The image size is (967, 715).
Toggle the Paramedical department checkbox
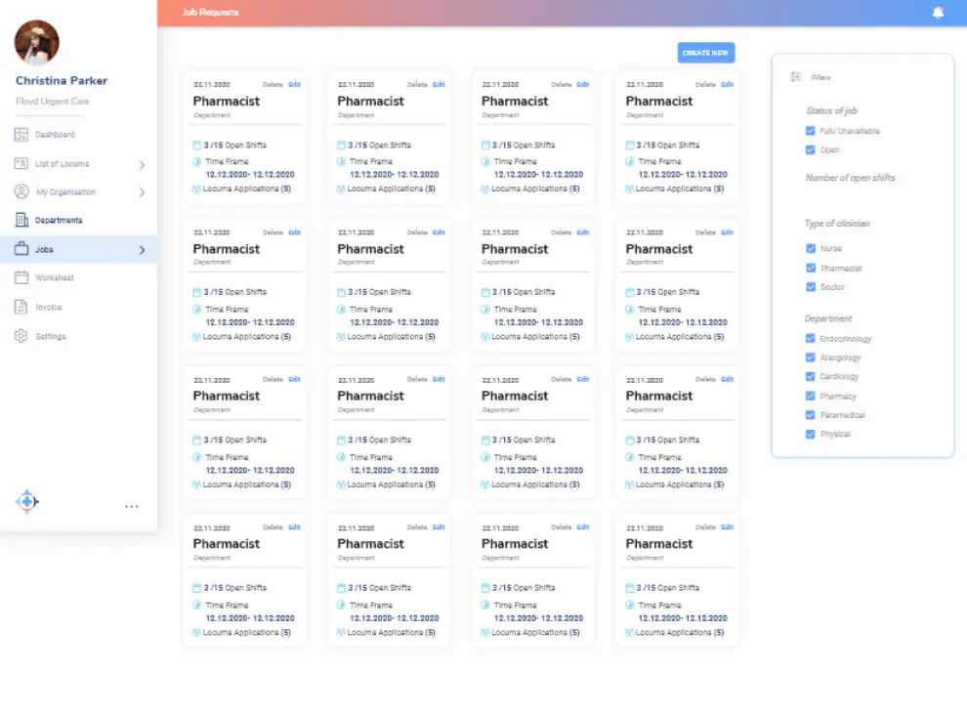click(811, 415)
